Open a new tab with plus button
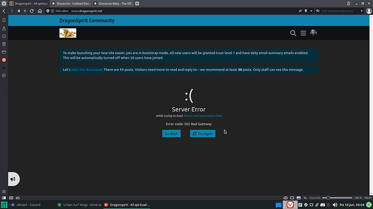 click(137, 4)
